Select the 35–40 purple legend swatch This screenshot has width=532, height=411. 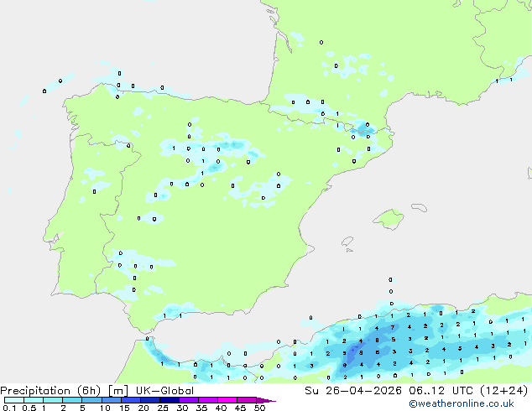click(x=208, y=400)
